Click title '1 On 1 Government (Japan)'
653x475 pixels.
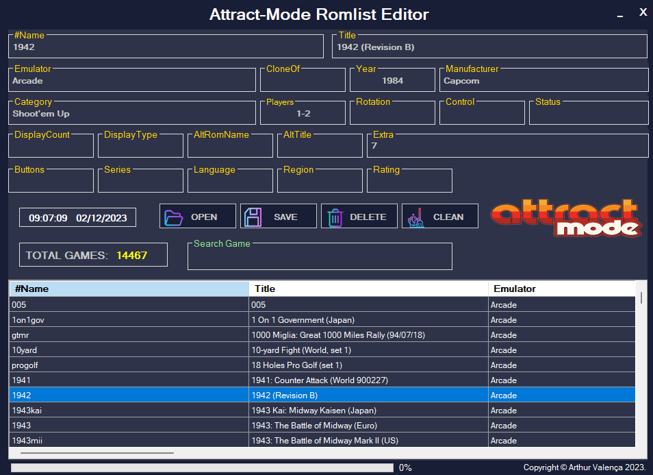point(303,320)
